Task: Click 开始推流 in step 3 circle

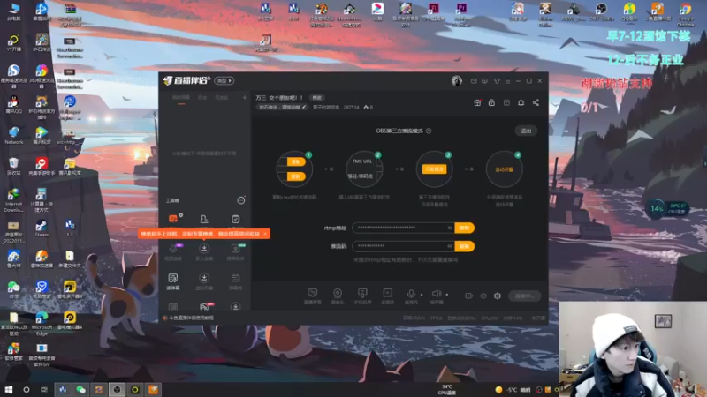Action: (x=434, y=169)
